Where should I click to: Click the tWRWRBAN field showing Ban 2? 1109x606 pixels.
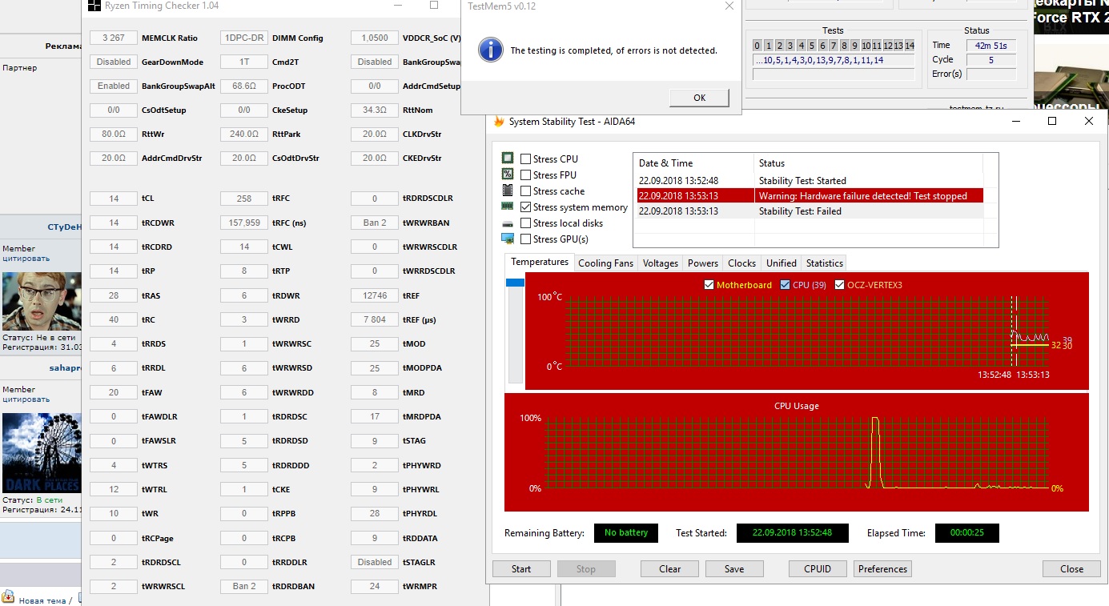coord(375,223)
